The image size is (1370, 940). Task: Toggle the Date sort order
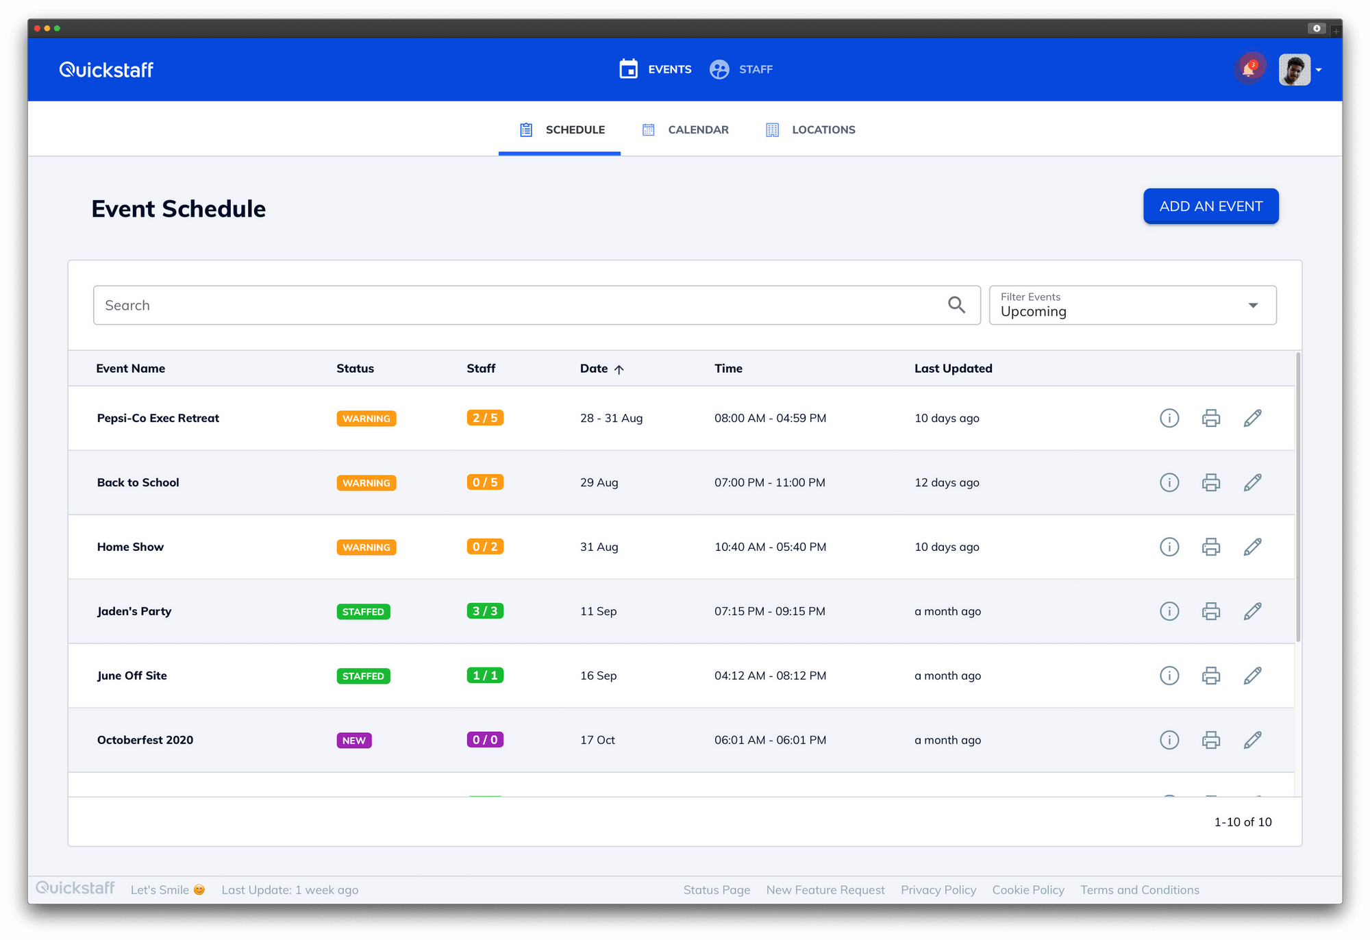pos(619,369)
